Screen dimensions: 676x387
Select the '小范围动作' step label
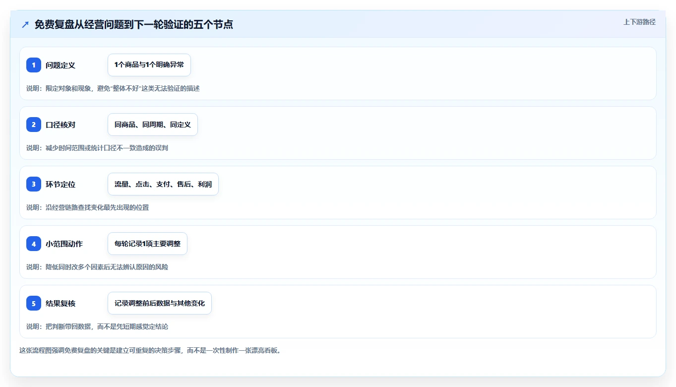[x=64, y=244]
